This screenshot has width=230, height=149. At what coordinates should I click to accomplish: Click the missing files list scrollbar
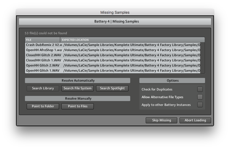(202, 58)
